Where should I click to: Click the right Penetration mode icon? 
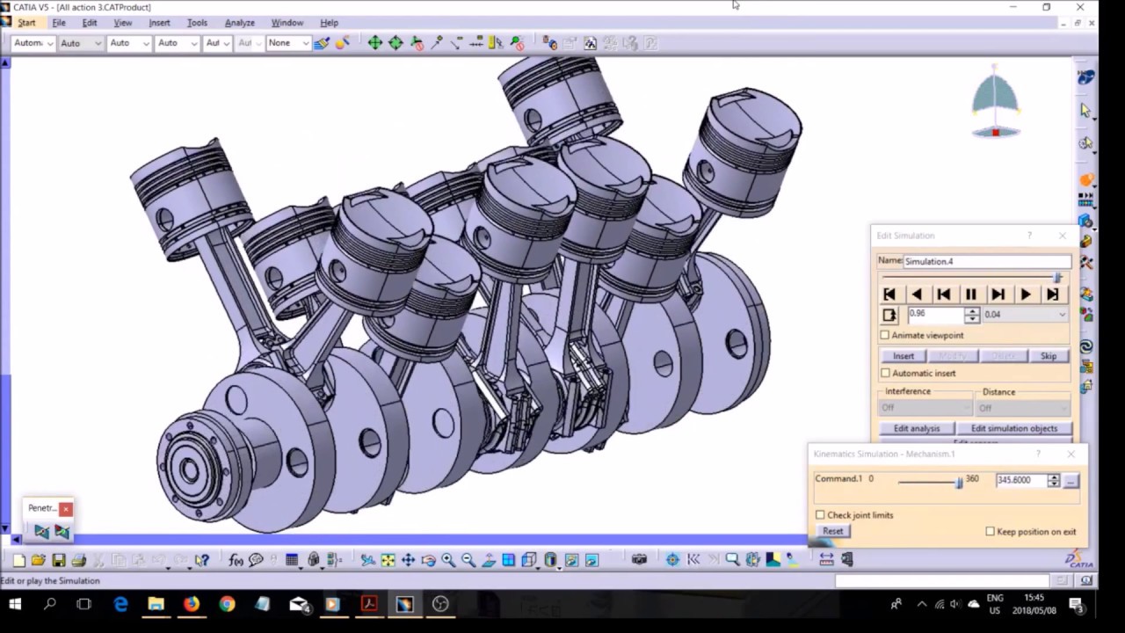click(x=62, y=531)
